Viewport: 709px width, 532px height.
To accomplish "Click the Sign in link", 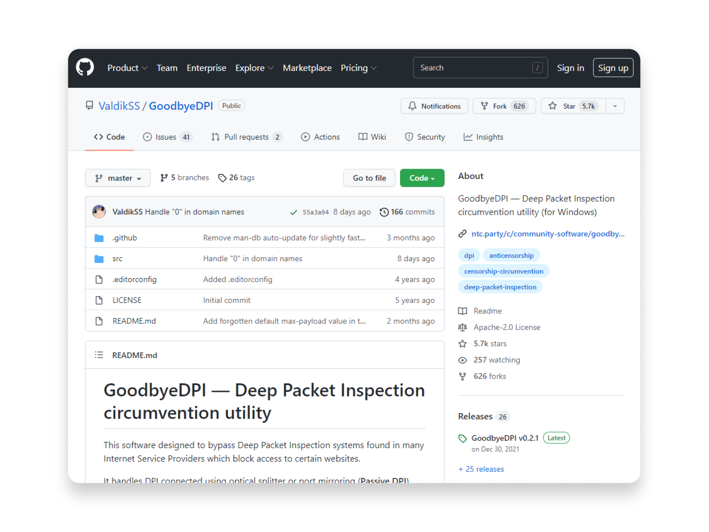I will pyautogui.click(x=570, y=68).
